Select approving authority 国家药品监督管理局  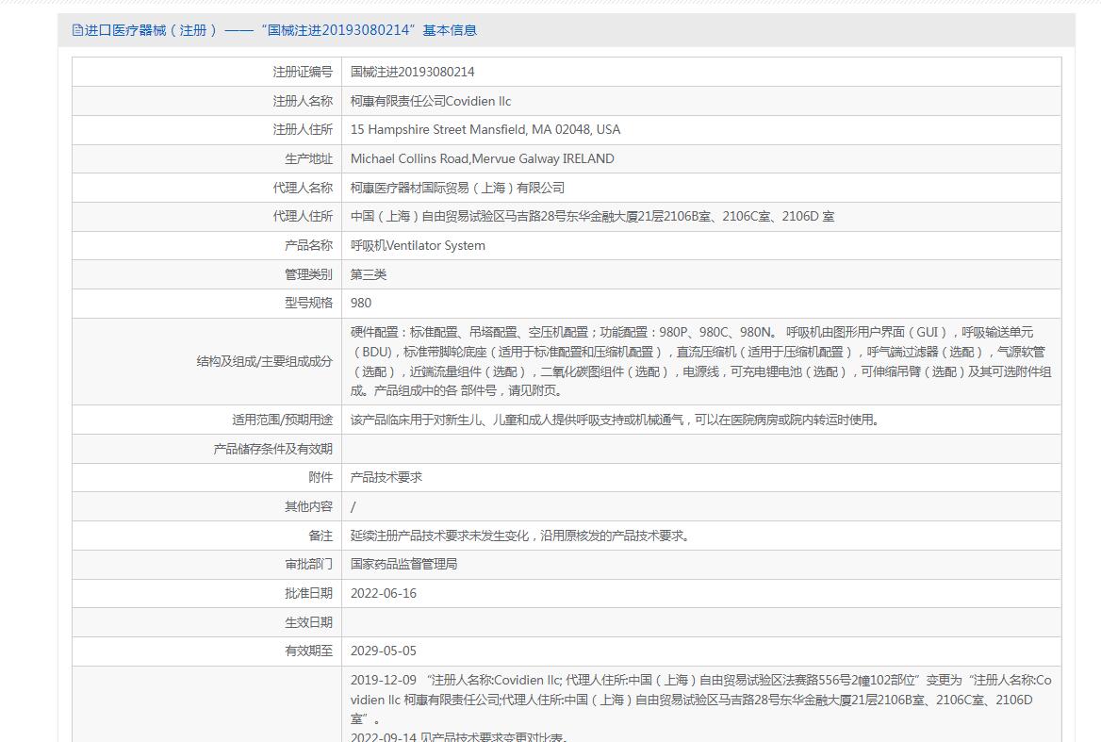pyautogui.click(x=403, y=565)
